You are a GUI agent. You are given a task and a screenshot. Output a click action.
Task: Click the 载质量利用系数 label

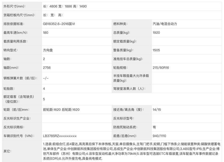(x=15, y=41)
